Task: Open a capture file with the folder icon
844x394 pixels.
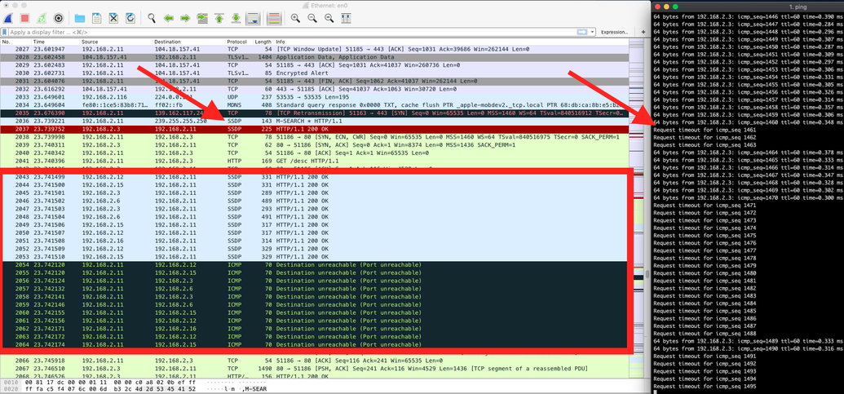Action: (x=80, y=18)
